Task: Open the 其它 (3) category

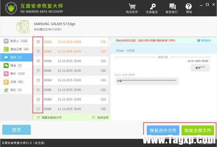Action: click(x=16, y=90)
